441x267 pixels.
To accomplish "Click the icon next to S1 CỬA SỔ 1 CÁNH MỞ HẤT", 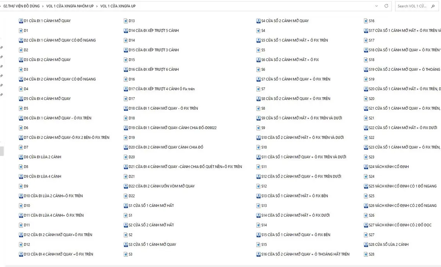I will click(x=126, y=205).
